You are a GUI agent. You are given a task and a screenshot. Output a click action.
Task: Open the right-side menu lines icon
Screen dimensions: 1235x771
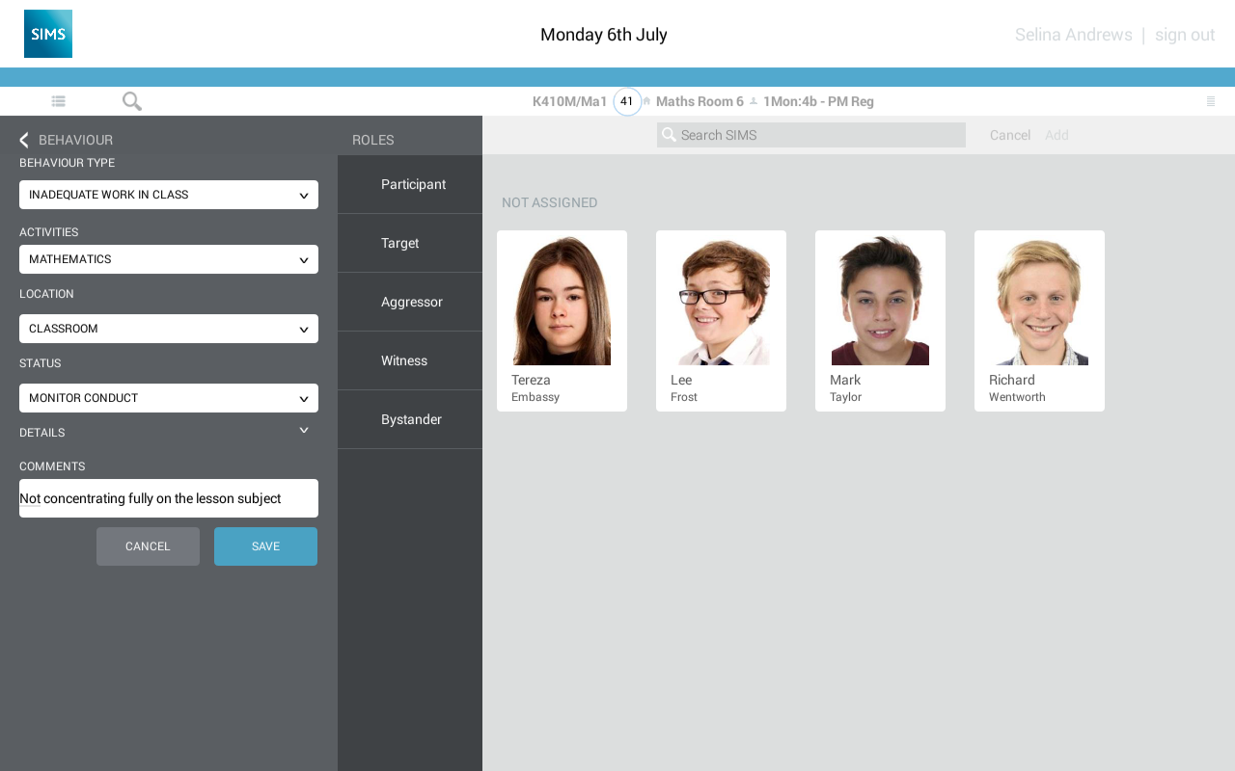(x=1211, y=101)
